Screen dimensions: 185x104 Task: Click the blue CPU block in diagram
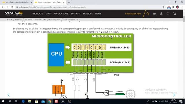coord(56,55)
